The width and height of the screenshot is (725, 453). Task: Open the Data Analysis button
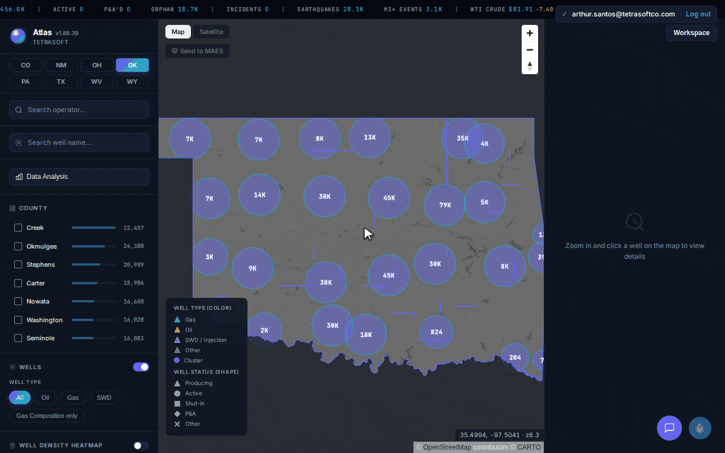pyautogui.click(x=79, y=177)
